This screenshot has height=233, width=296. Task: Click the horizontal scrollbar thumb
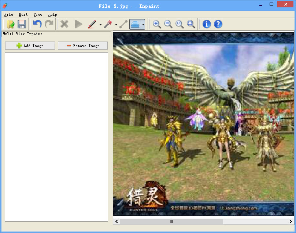(171, 221)
